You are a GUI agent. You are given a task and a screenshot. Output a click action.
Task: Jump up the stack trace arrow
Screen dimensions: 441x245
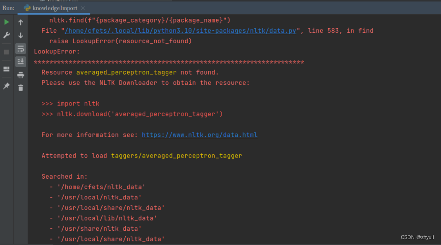coord(21,22)
